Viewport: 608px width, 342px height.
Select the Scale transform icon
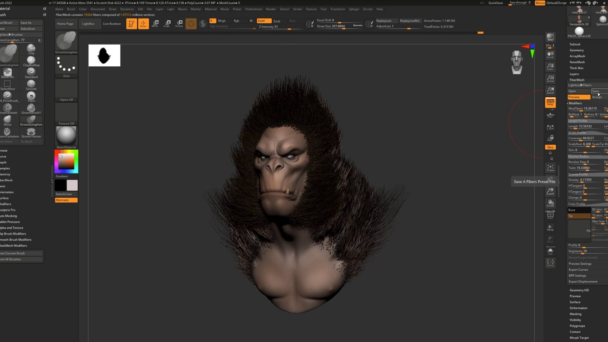[167, 24]
